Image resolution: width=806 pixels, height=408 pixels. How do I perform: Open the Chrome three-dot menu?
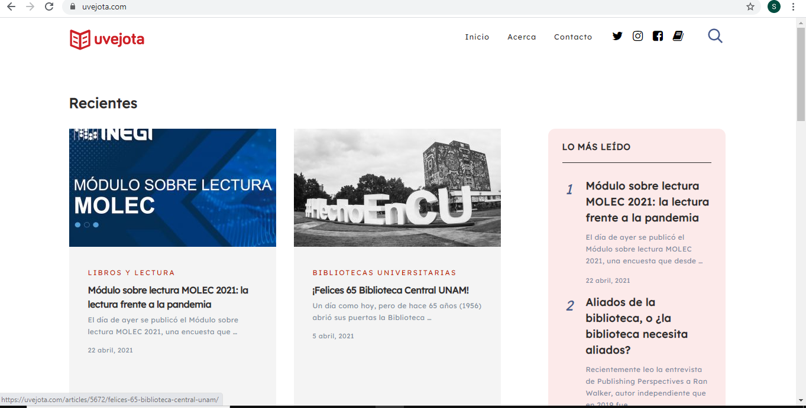[794, 7]
